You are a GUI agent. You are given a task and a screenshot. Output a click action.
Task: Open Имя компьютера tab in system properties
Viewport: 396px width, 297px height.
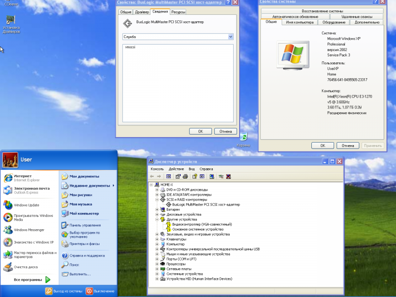[x=299, y=22]
